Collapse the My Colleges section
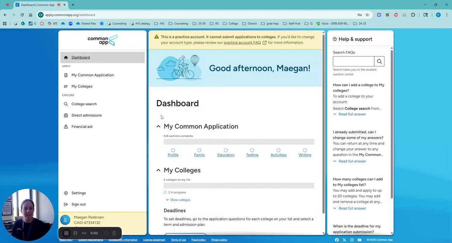 (x=158, y=170)
